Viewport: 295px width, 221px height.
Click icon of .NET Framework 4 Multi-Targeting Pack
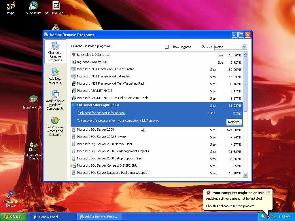click(x=74, y=83)
